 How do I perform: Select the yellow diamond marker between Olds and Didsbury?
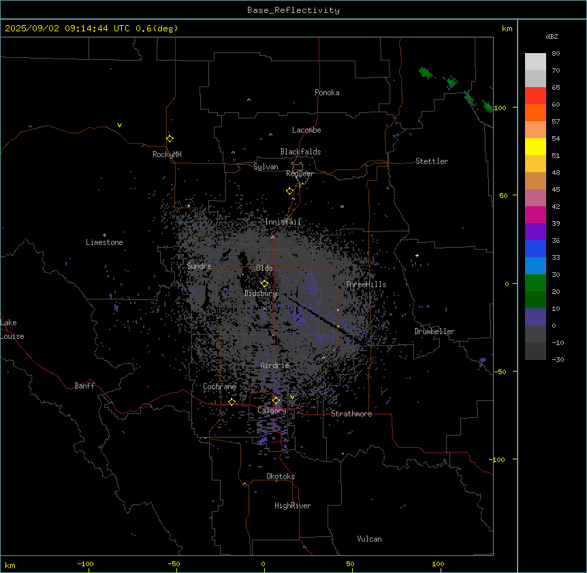[264, 284]
